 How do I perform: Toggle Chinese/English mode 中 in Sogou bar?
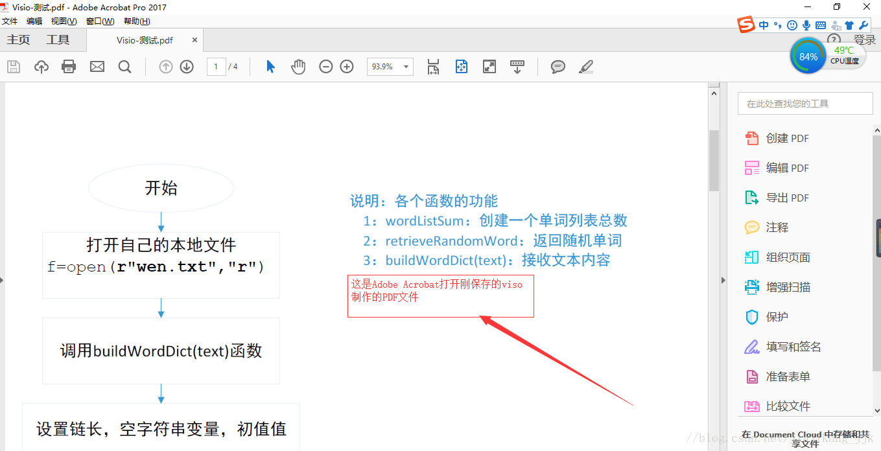pos(764,25)
